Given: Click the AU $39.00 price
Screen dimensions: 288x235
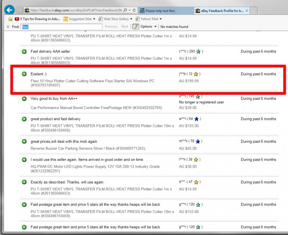Looking at the screenshot, I should pyautogui.click(x=188, y=108).
